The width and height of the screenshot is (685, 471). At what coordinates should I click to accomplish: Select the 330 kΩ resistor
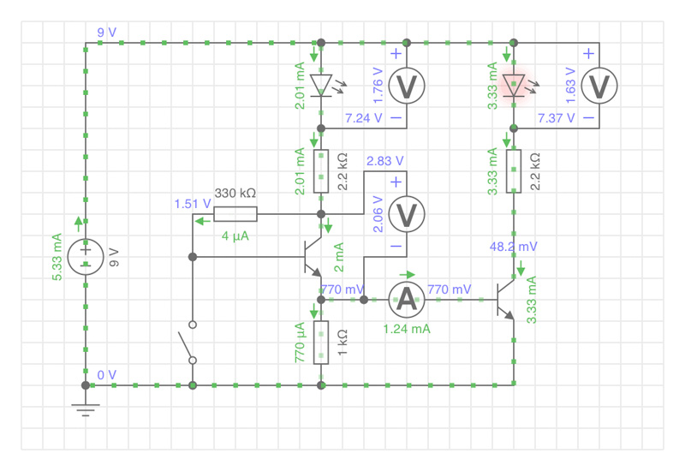[235, 214]
